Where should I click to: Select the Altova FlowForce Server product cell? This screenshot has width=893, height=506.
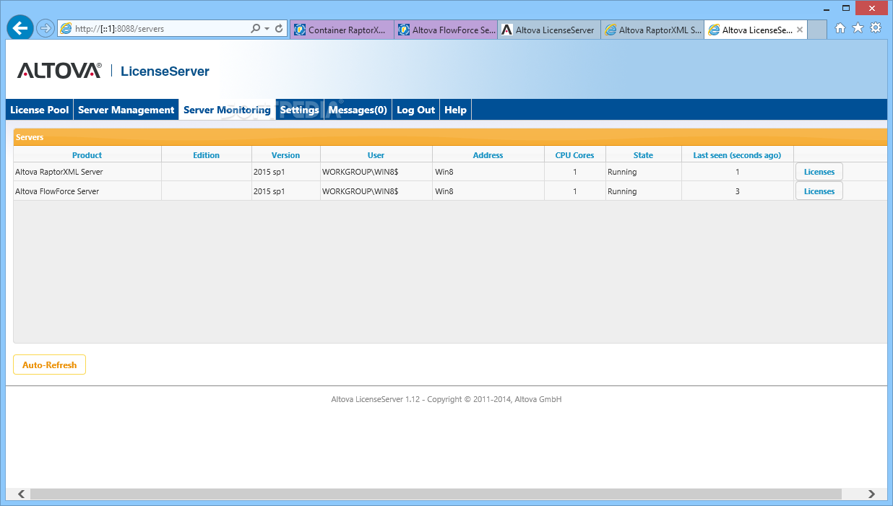(87, 191)
